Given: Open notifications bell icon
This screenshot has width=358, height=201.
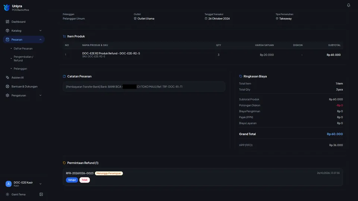Looking at the screenshot, I should [x=348, y=5].
